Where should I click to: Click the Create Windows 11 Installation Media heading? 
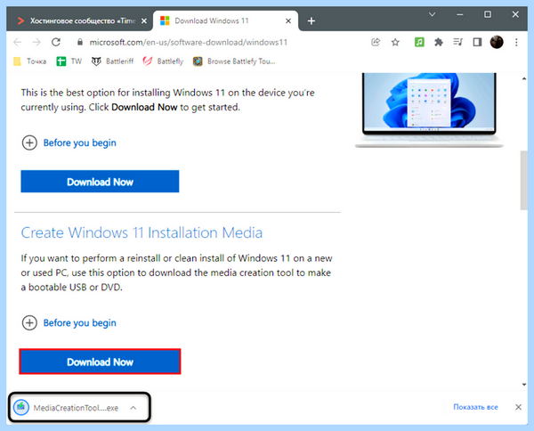(x=142, y=232)
